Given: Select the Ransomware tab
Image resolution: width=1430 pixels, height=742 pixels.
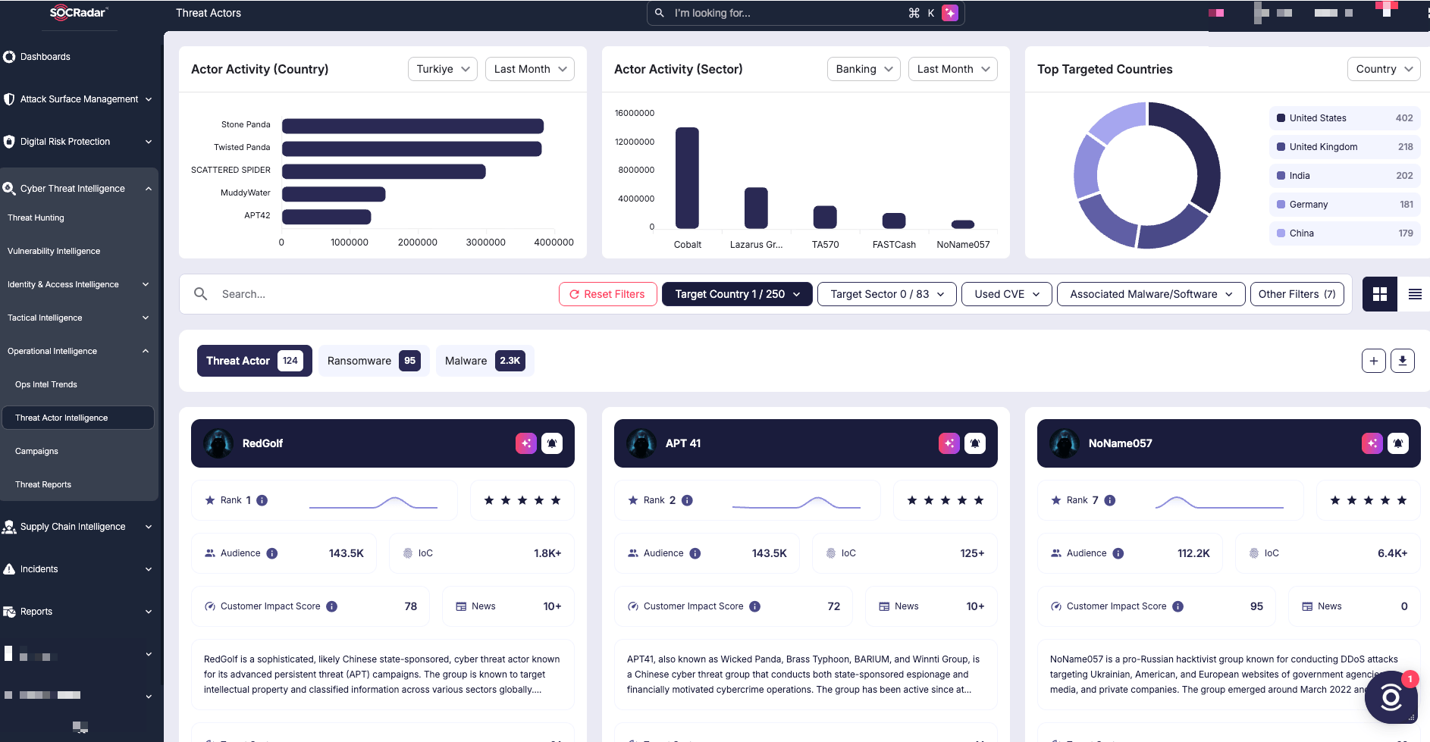Looking at the screenshot, I should coord(374,361).
